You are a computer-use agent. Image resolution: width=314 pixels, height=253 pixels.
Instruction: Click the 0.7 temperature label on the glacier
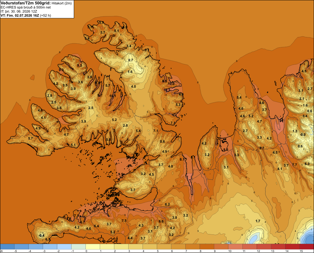point(131,60)
